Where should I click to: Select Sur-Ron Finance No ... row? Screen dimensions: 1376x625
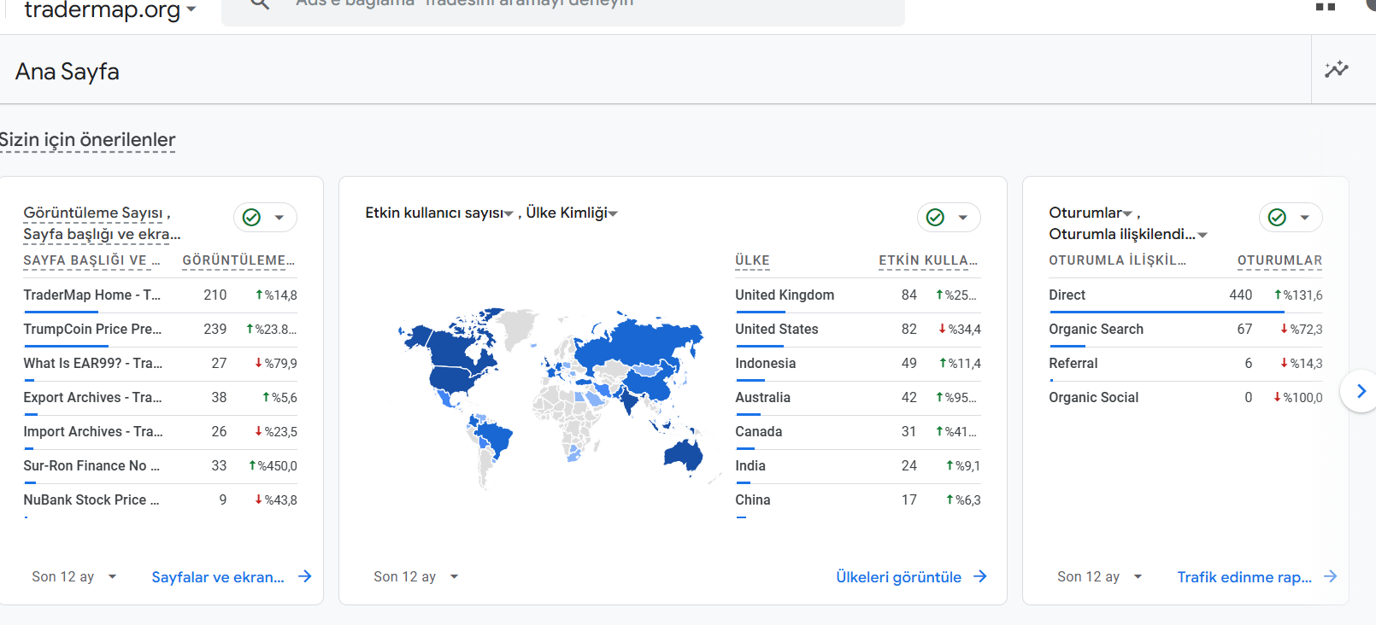tap(160, 466)
